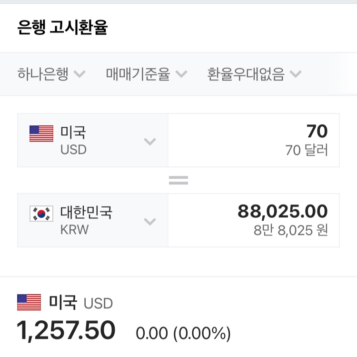Open the 대한민국 KRW currency selector arrow
The height and width of the screenshot is (357, 357).
click(x=150, y=222)
